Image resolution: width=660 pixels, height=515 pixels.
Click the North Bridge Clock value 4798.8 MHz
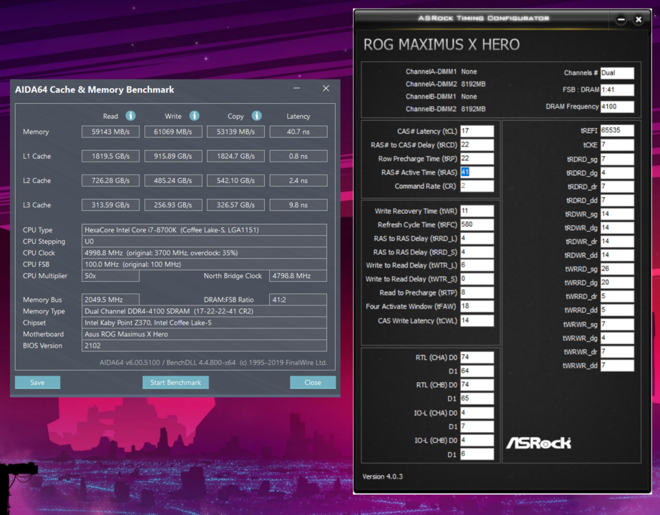pyautogui.click(x=298, y=276)
